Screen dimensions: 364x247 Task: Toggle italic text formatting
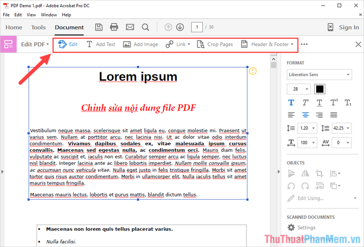(305, 102)
